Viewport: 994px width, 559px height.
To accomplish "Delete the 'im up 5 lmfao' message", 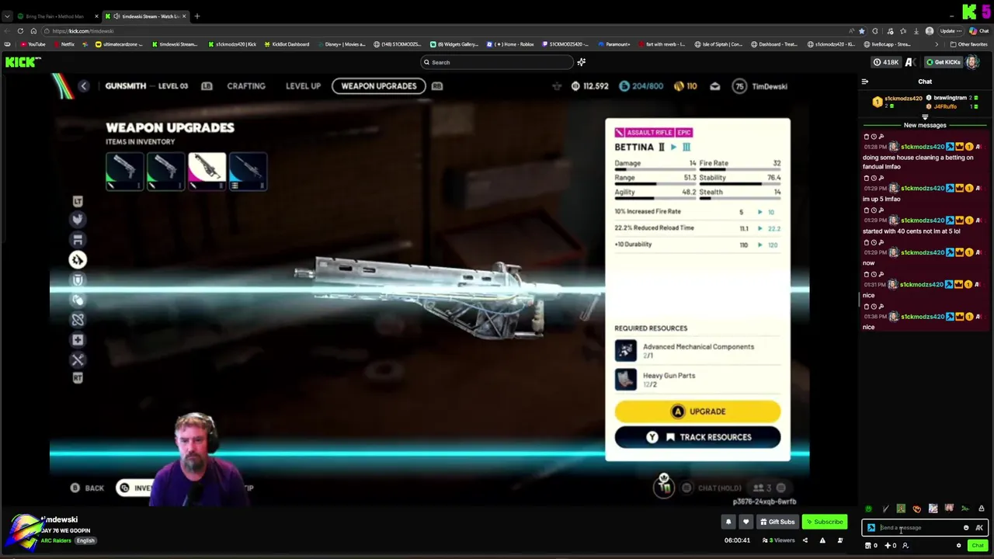I will click(x=867, y=178).
